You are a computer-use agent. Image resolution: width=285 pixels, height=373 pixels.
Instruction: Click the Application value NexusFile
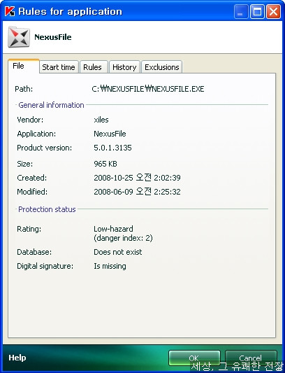110,134
